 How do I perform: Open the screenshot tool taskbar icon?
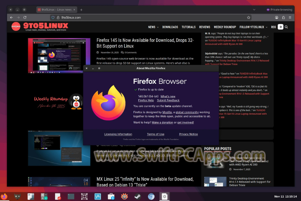click(84, 196)
